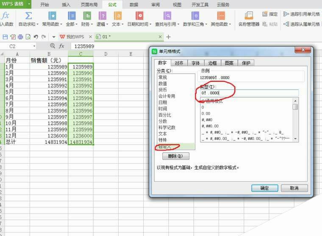This screenshot has width=322, height=236.
Task: Switch to the 开始 (Home) ribbon tab
Action: (x=44, y=5)
